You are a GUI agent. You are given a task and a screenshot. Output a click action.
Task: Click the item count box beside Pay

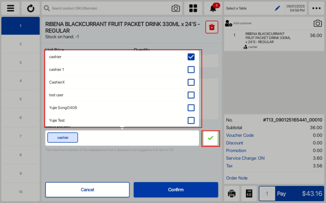[x=267, y=193]
